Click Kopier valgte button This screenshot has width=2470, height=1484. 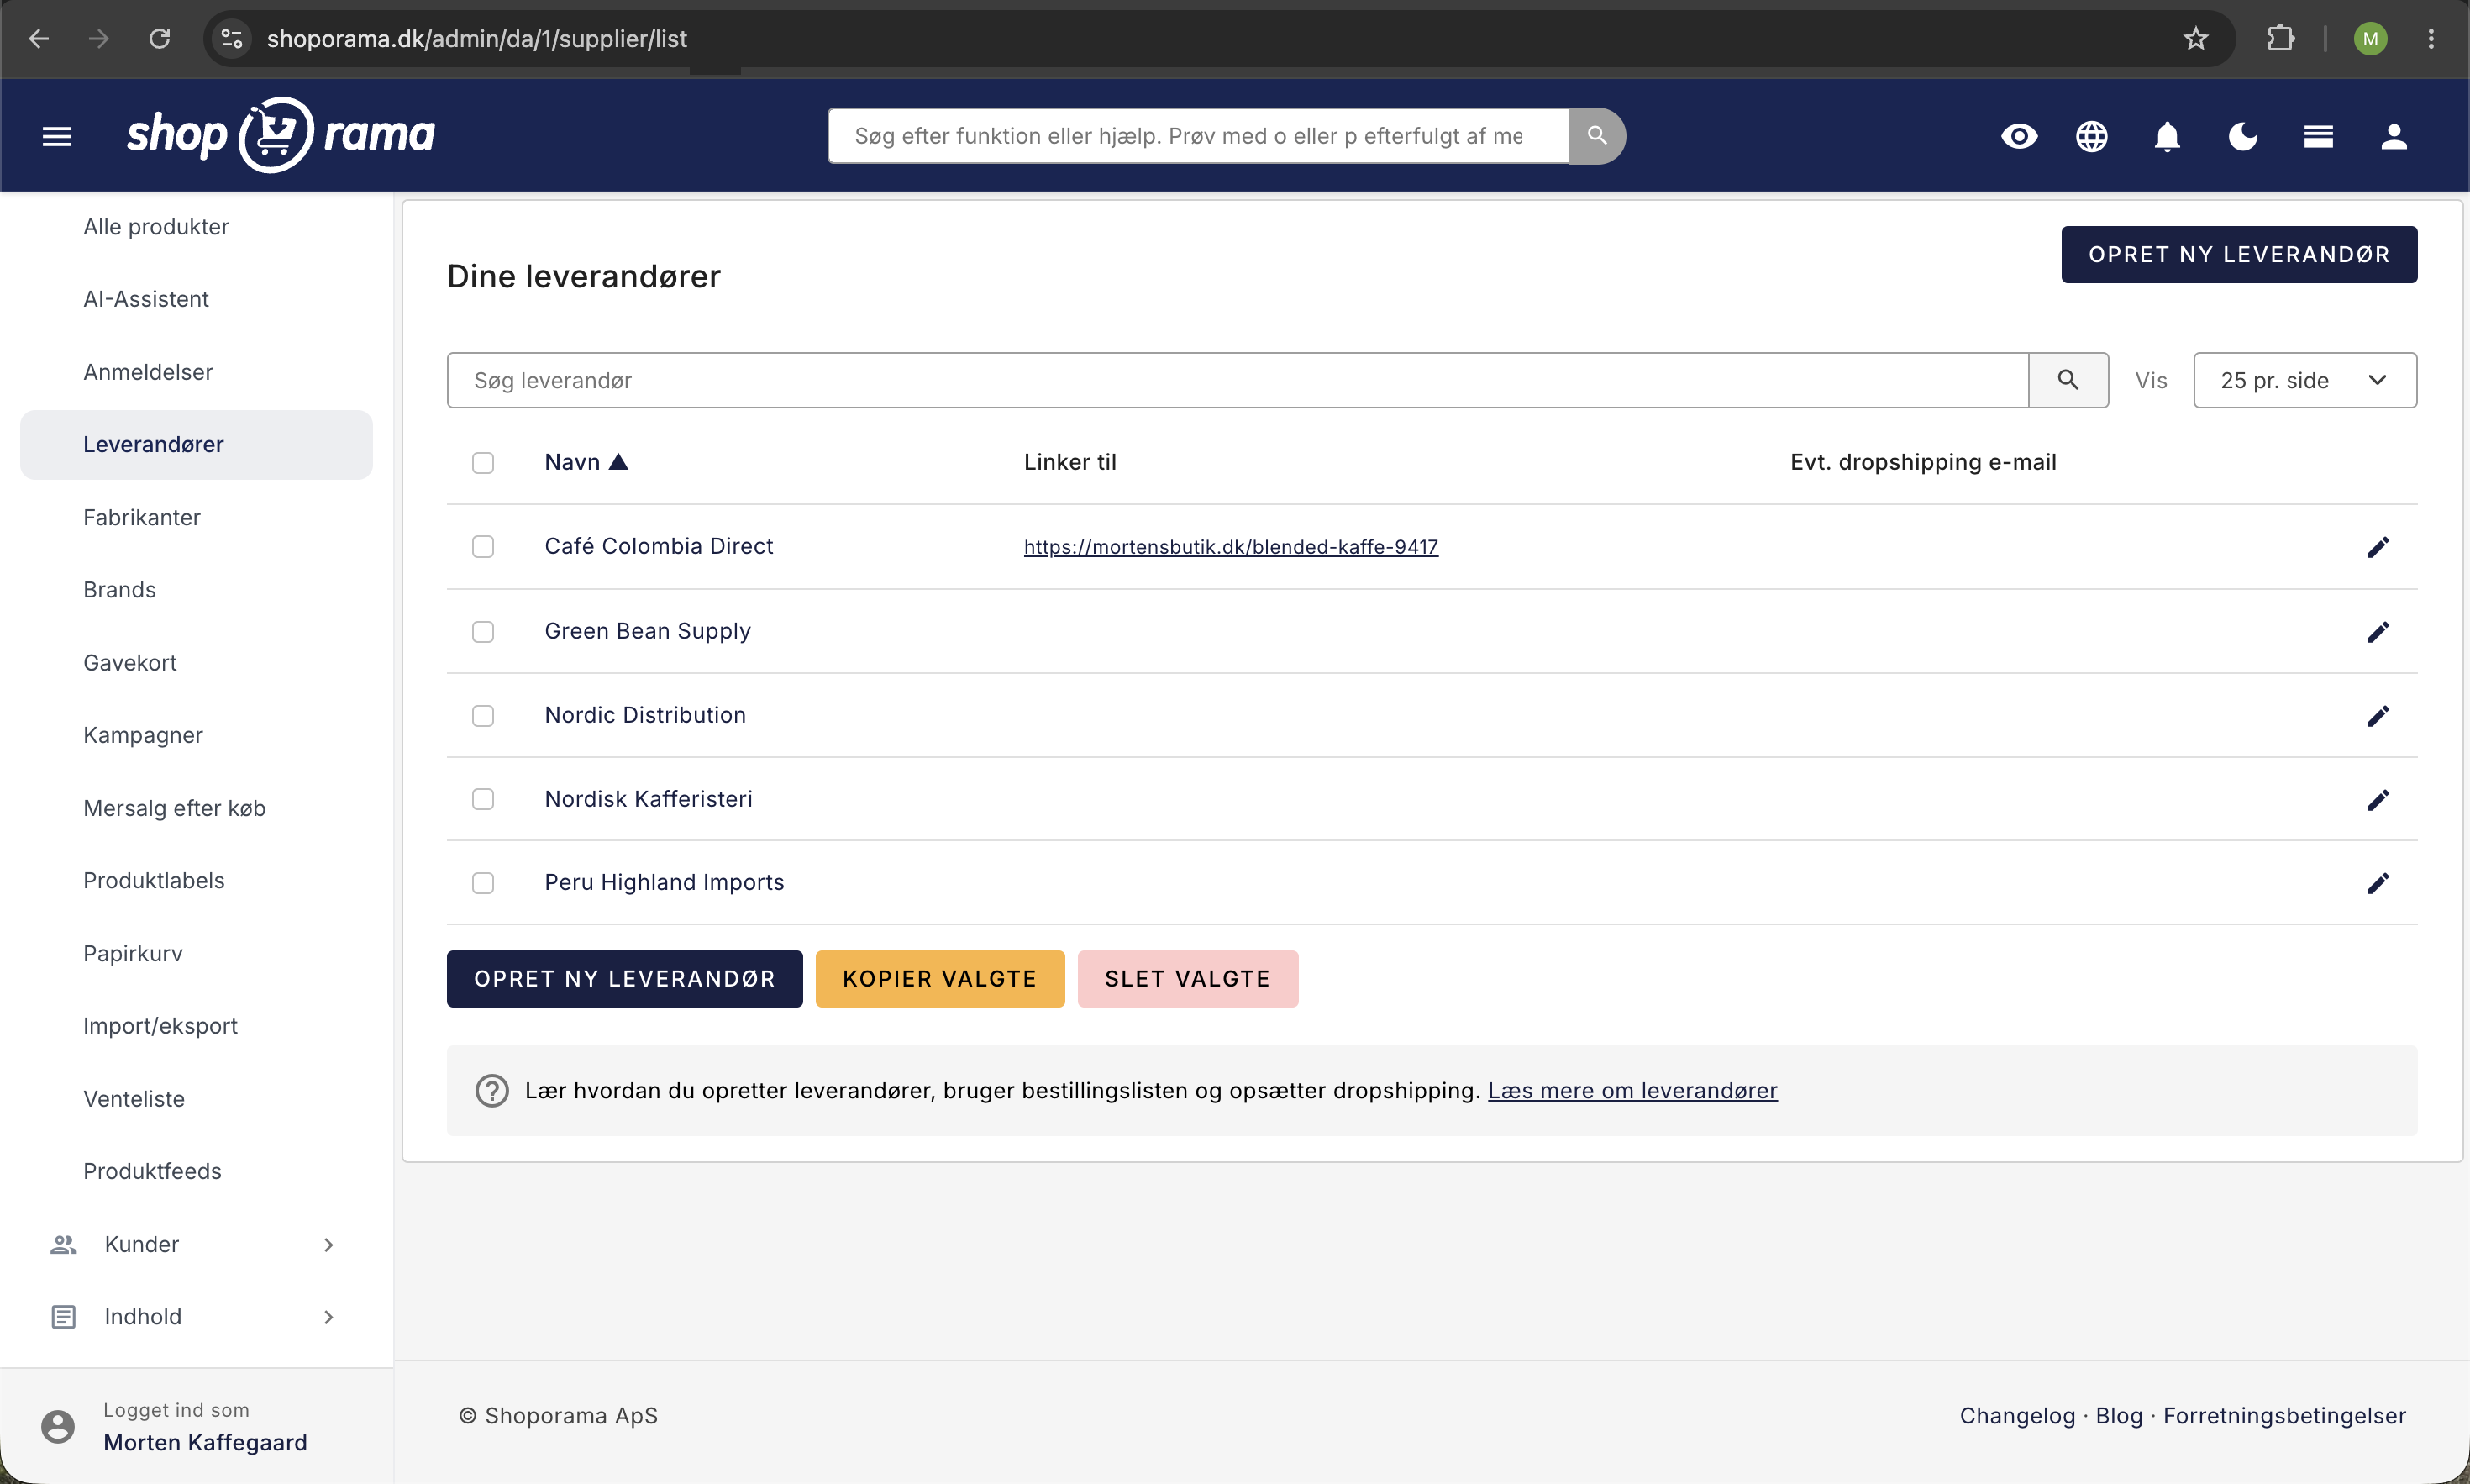point(939,979)
